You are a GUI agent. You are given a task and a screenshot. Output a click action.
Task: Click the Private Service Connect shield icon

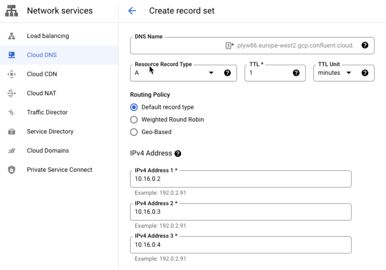tap(12, 169)
